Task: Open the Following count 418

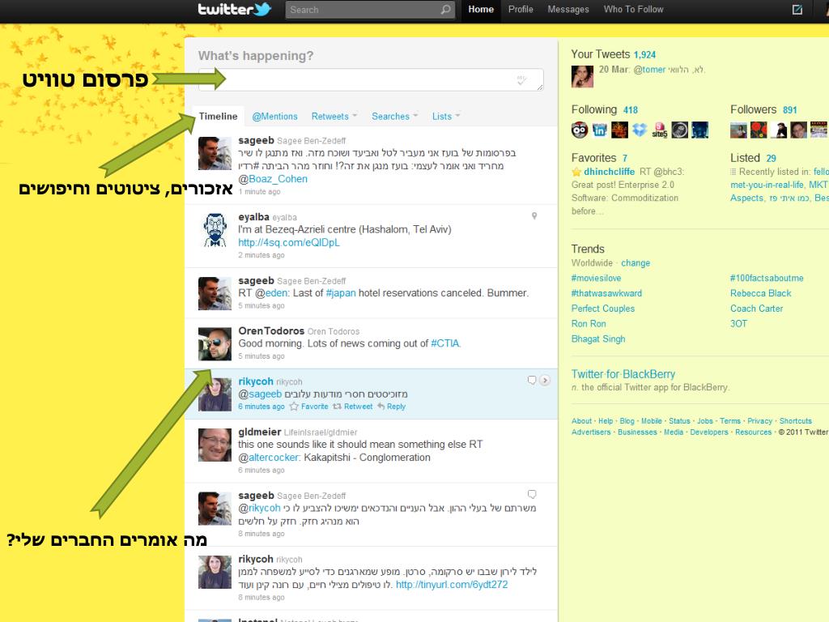Action: click(x=630, y=110)
